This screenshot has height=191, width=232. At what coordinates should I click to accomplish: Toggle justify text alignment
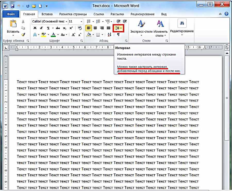[109, 28]
